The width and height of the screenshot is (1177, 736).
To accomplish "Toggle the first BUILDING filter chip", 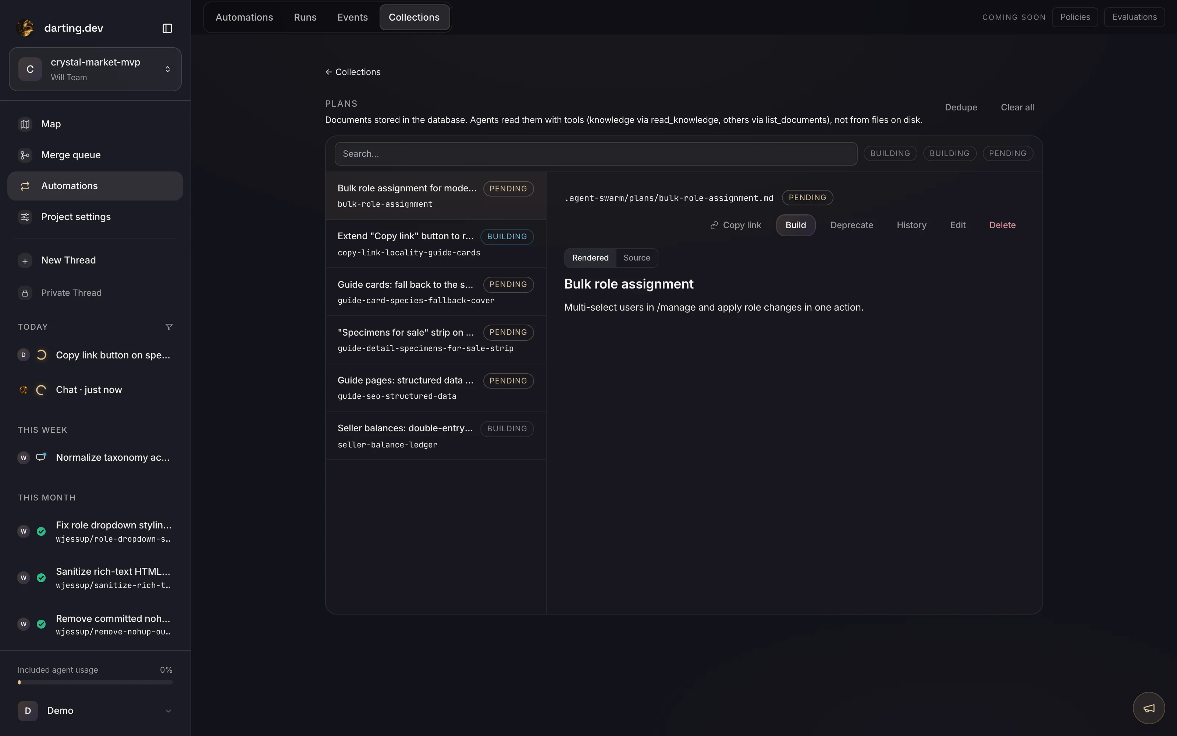I will (890, 153).
